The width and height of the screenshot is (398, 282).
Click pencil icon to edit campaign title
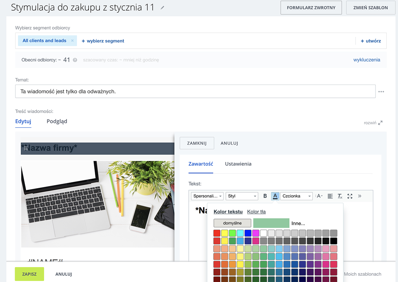click(162, 8)
